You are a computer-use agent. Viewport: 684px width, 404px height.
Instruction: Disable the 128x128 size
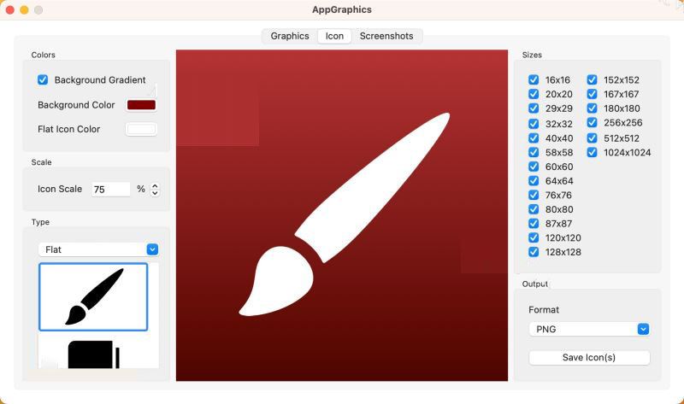click(x=534, y=252)
